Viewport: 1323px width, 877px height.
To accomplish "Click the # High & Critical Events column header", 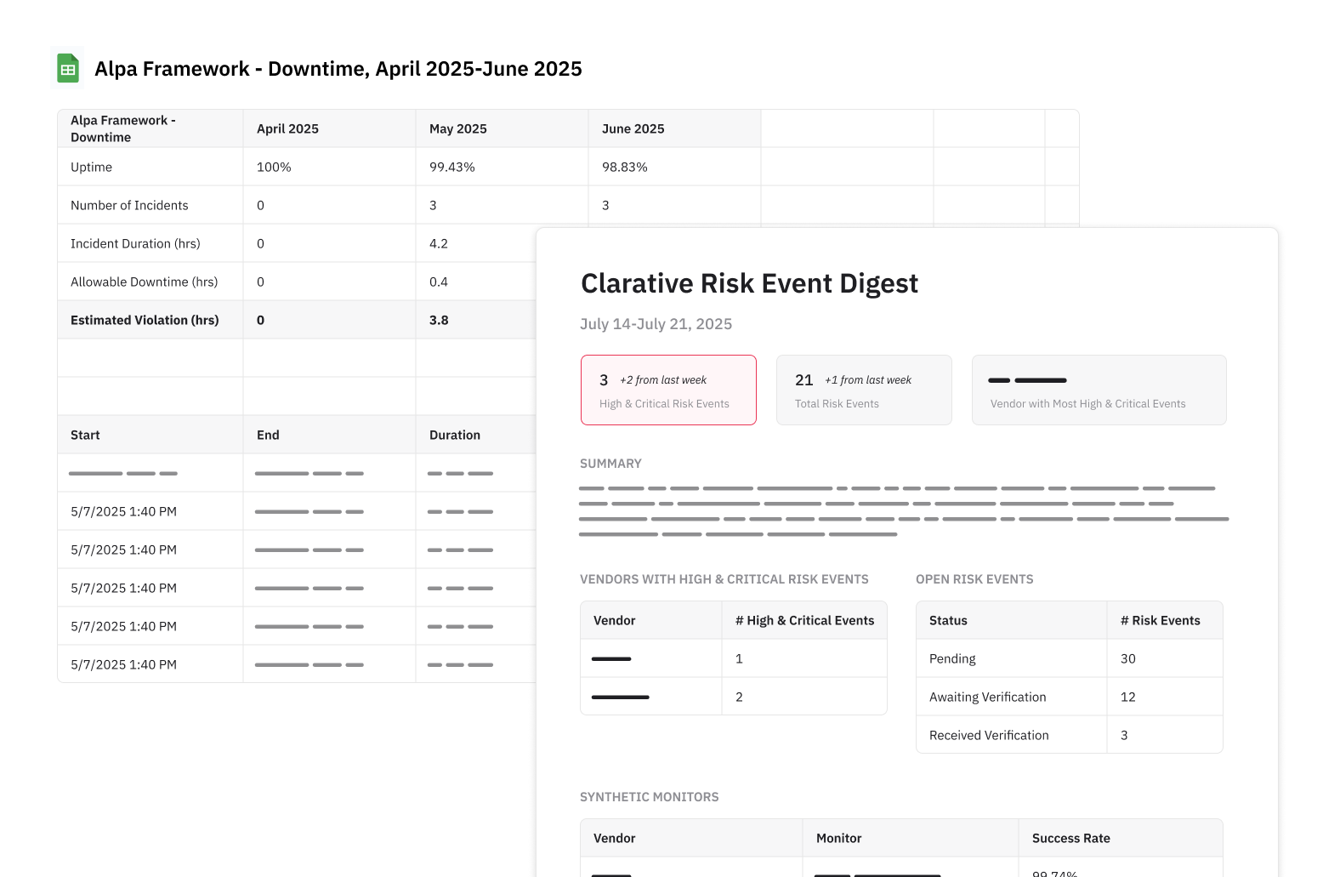I will click(x=804, y=620).
